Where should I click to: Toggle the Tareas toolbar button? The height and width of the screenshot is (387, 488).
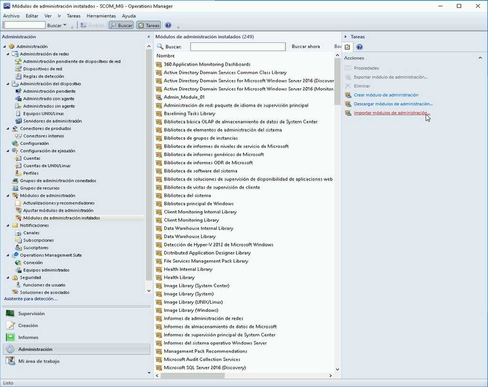[149, 26]
